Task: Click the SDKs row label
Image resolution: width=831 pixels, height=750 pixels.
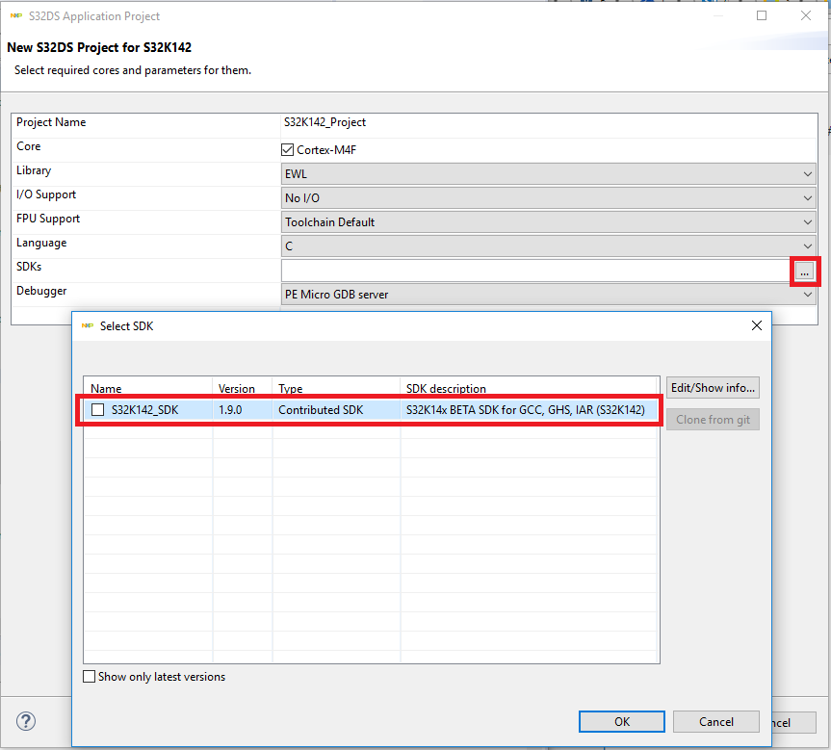Action: coord(29,267)
